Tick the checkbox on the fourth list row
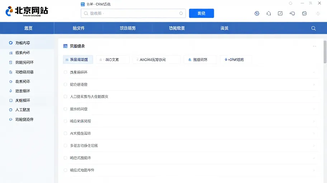The image size is (327, 183). (x=65, y=109)
